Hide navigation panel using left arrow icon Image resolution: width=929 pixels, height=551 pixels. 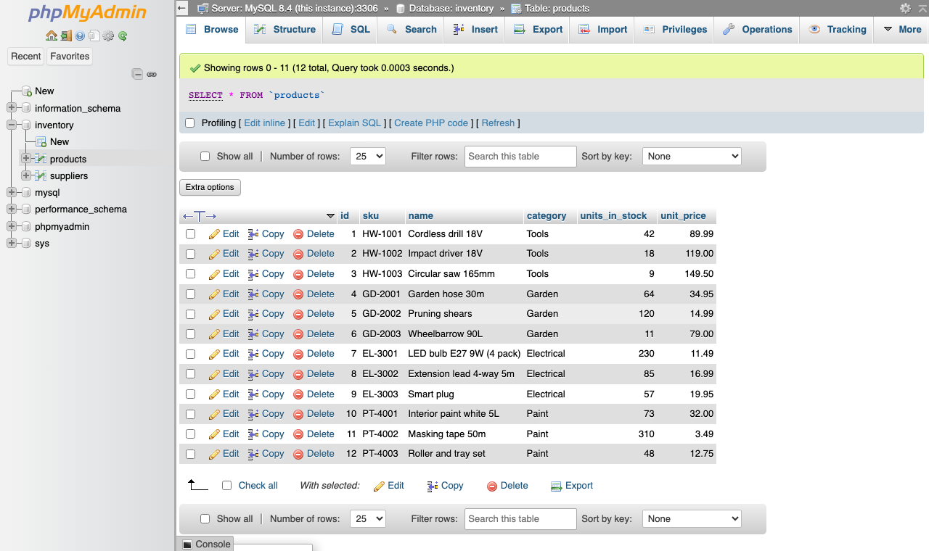[182, 8]
